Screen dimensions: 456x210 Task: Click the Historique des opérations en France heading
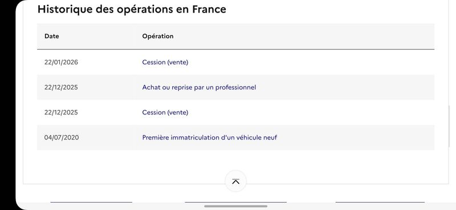point(132,9)
